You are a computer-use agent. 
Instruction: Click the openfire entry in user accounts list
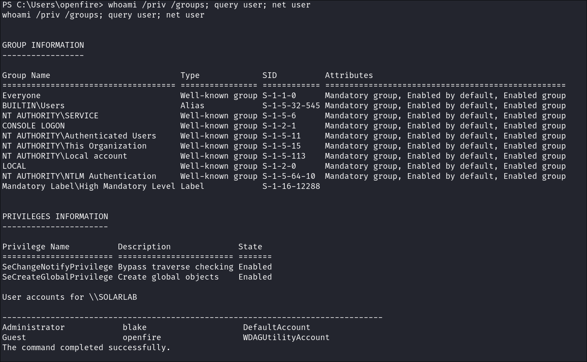point(141,337)
